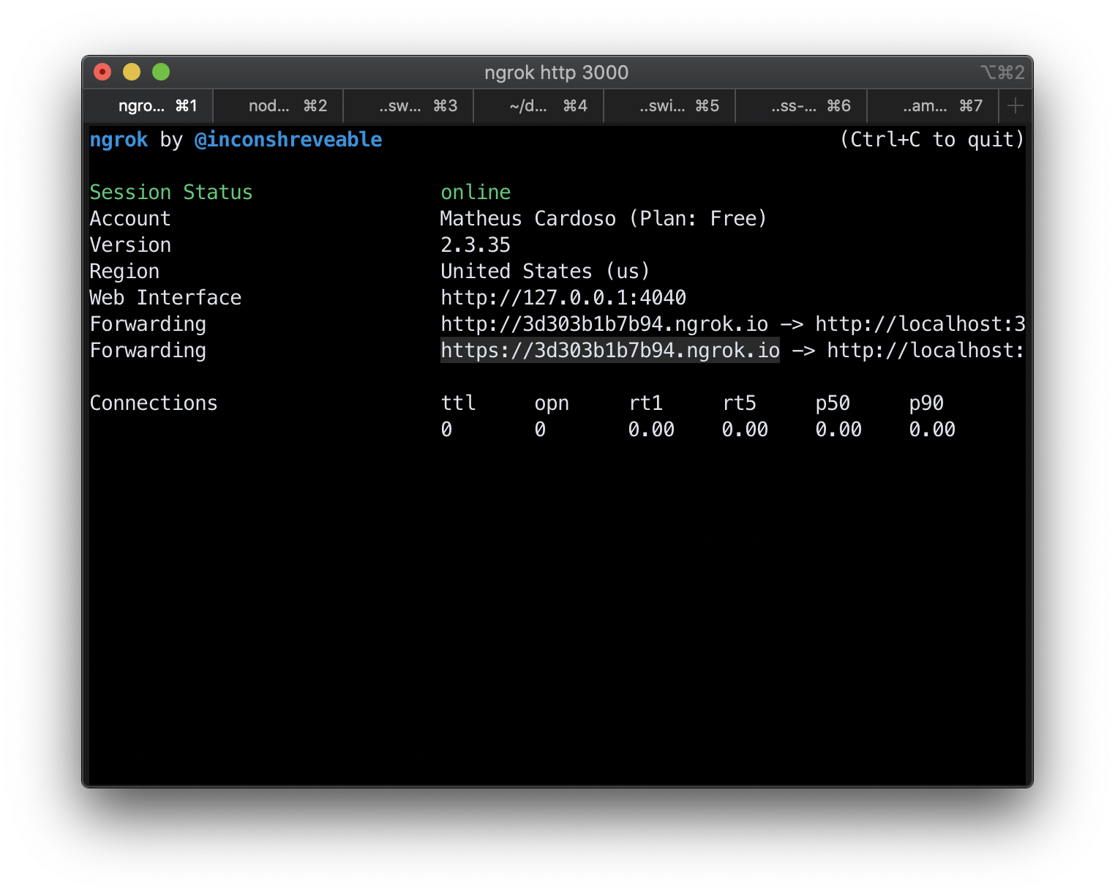Click '(Ctrl+C to quit)' hint text
This screenshot has height=896, width=1115.
[x=932, y=140]
